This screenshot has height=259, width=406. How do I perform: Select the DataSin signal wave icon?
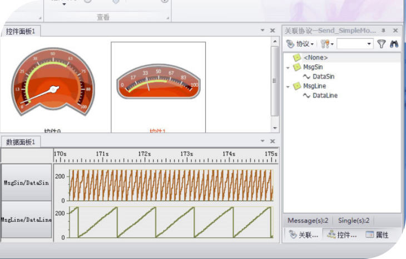click(306, 77)
